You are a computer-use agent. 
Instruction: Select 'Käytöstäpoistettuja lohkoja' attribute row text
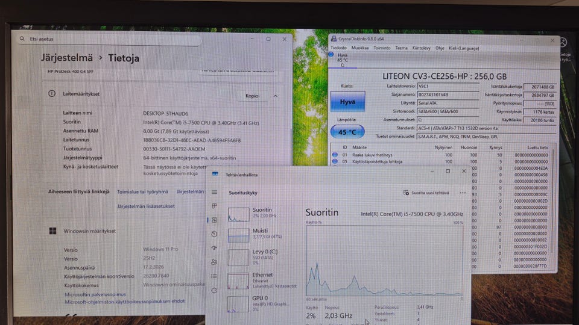378,161
